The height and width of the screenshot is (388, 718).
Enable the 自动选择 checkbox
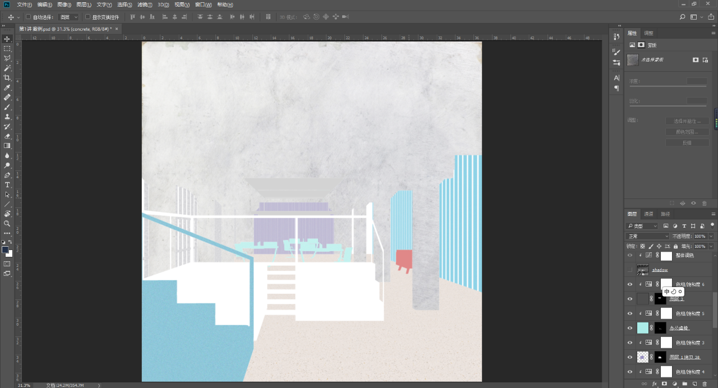[x=29, y=17]
